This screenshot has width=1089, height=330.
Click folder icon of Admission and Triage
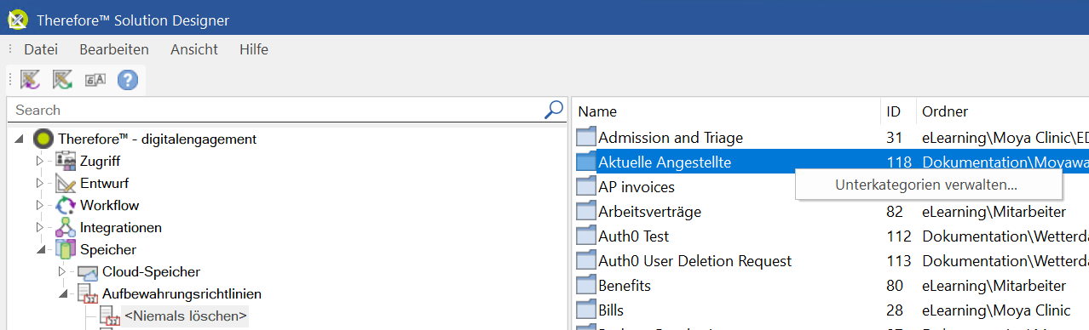click(585, 137)
